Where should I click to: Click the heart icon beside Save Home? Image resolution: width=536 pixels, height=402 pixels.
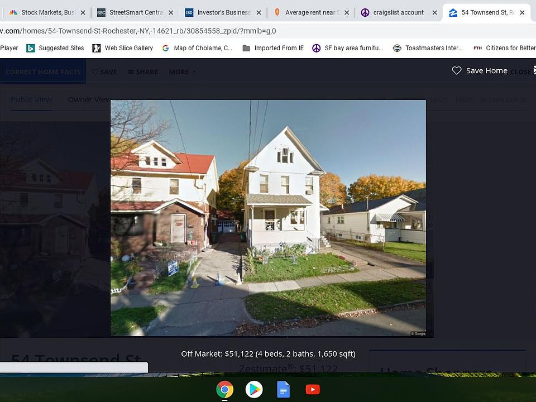click(457, 71)
